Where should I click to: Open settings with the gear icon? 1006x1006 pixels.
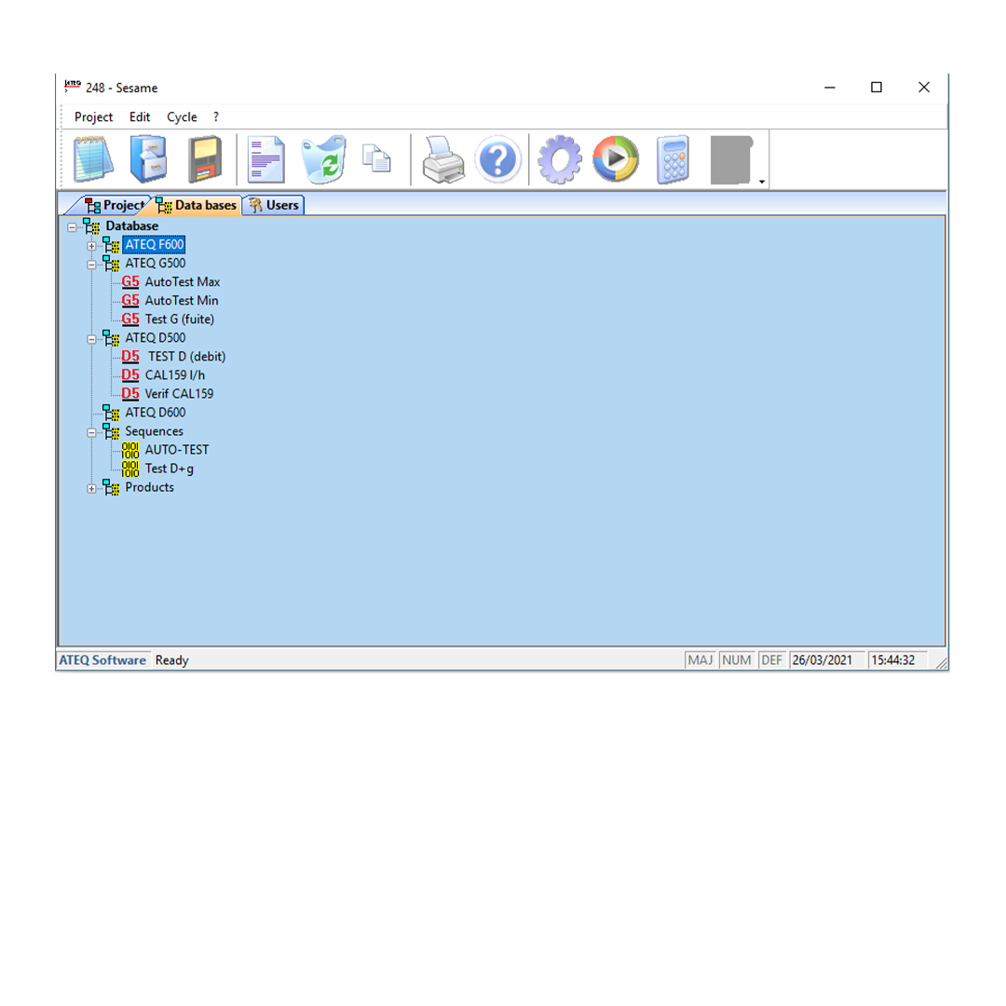click(x=560, y=159)
